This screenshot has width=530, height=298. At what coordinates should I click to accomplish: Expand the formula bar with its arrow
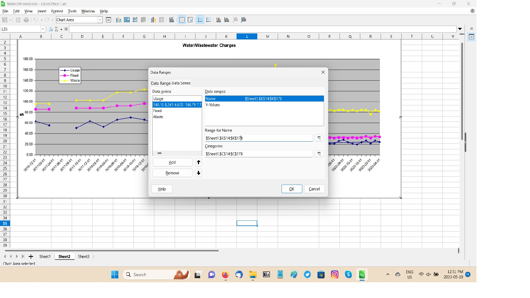coord(460,29)
